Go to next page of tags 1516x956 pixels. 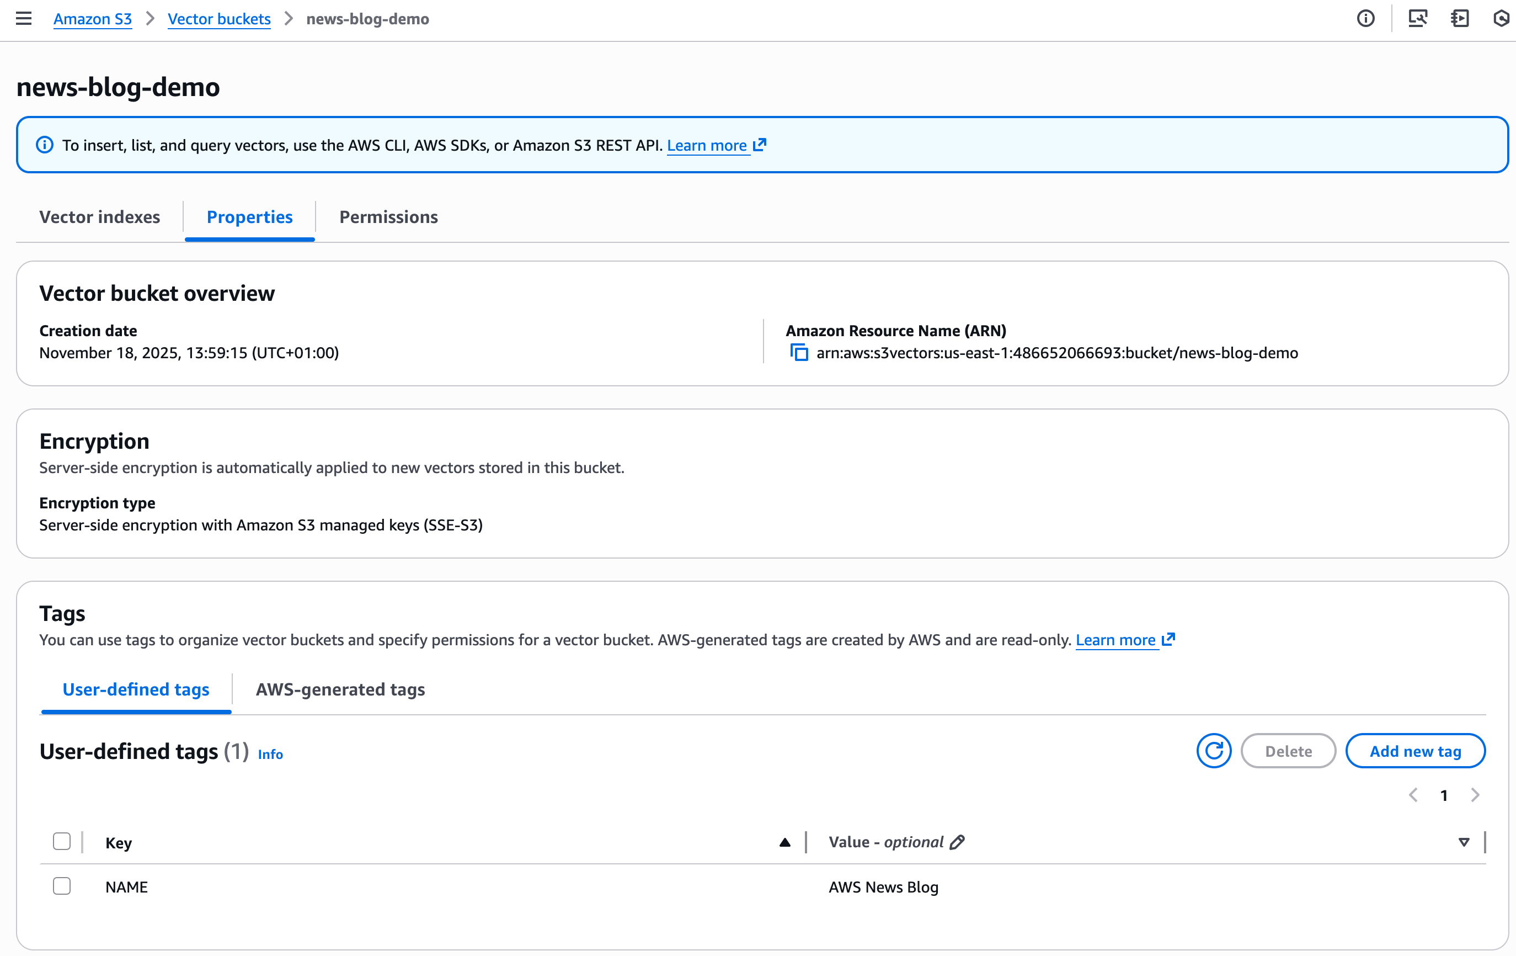1475,795
